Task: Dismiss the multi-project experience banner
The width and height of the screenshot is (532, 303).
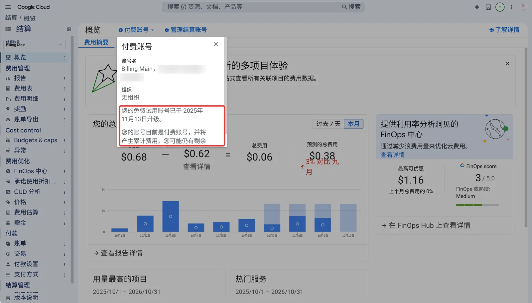Action: [507, 63]
